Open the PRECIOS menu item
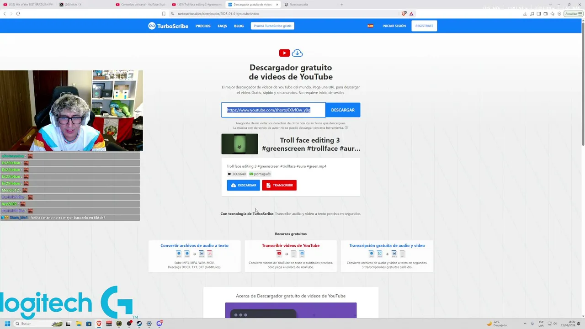Viewport: 585px width, 329px height. click(203, 26)
